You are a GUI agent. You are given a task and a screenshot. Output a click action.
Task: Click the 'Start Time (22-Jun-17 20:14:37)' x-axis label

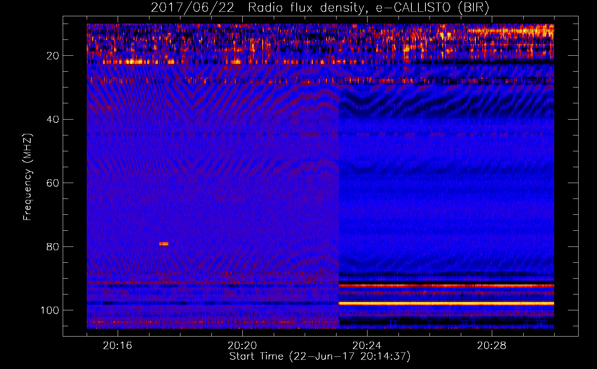(320, 356)
